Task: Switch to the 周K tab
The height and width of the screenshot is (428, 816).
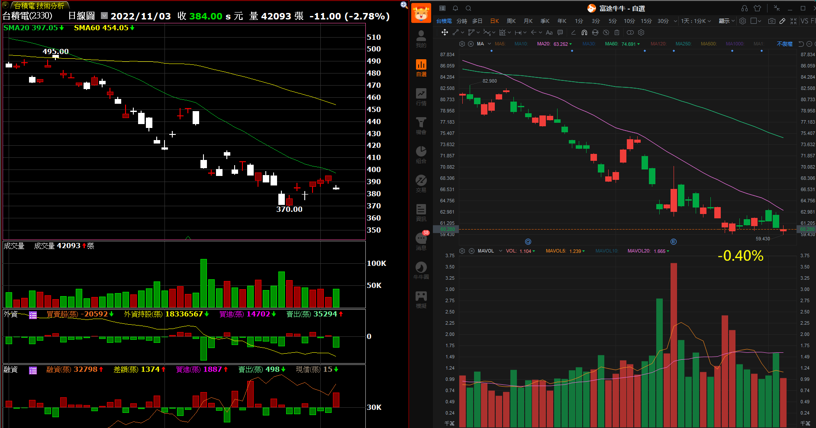Action: click(511, 21)
